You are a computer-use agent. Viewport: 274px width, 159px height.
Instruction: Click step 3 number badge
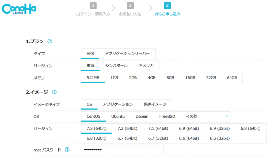click(x=167, y=6)
